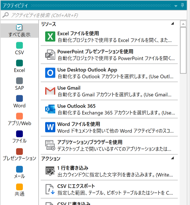
Task: Select the PowerPoint presentation icon
Action: [x=50, y=55]
